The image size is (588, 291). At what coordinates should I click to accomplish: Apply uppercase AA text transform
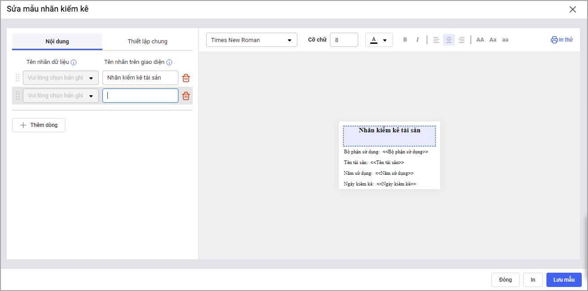(480, 40)
